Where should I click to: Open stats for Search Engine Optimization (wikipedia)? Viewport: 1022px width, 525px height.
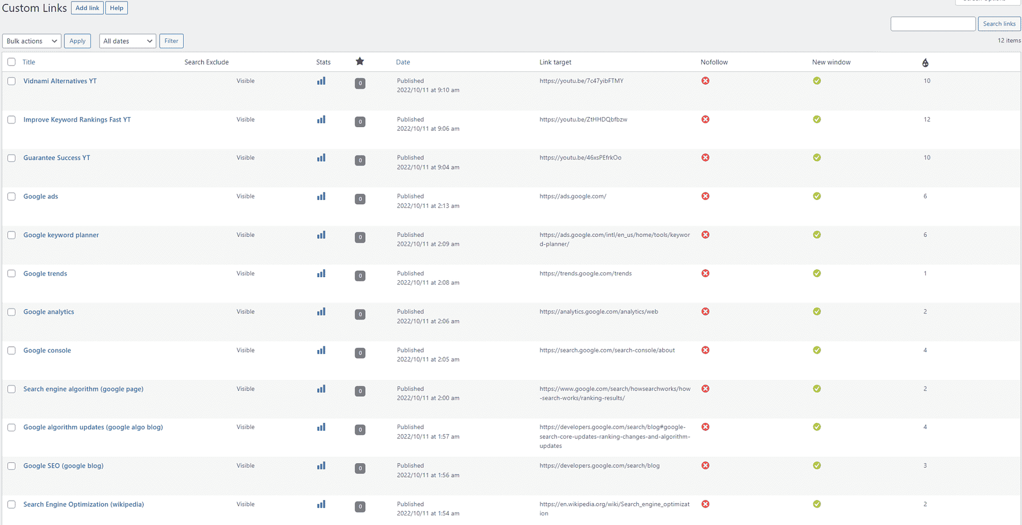point(321,504)
